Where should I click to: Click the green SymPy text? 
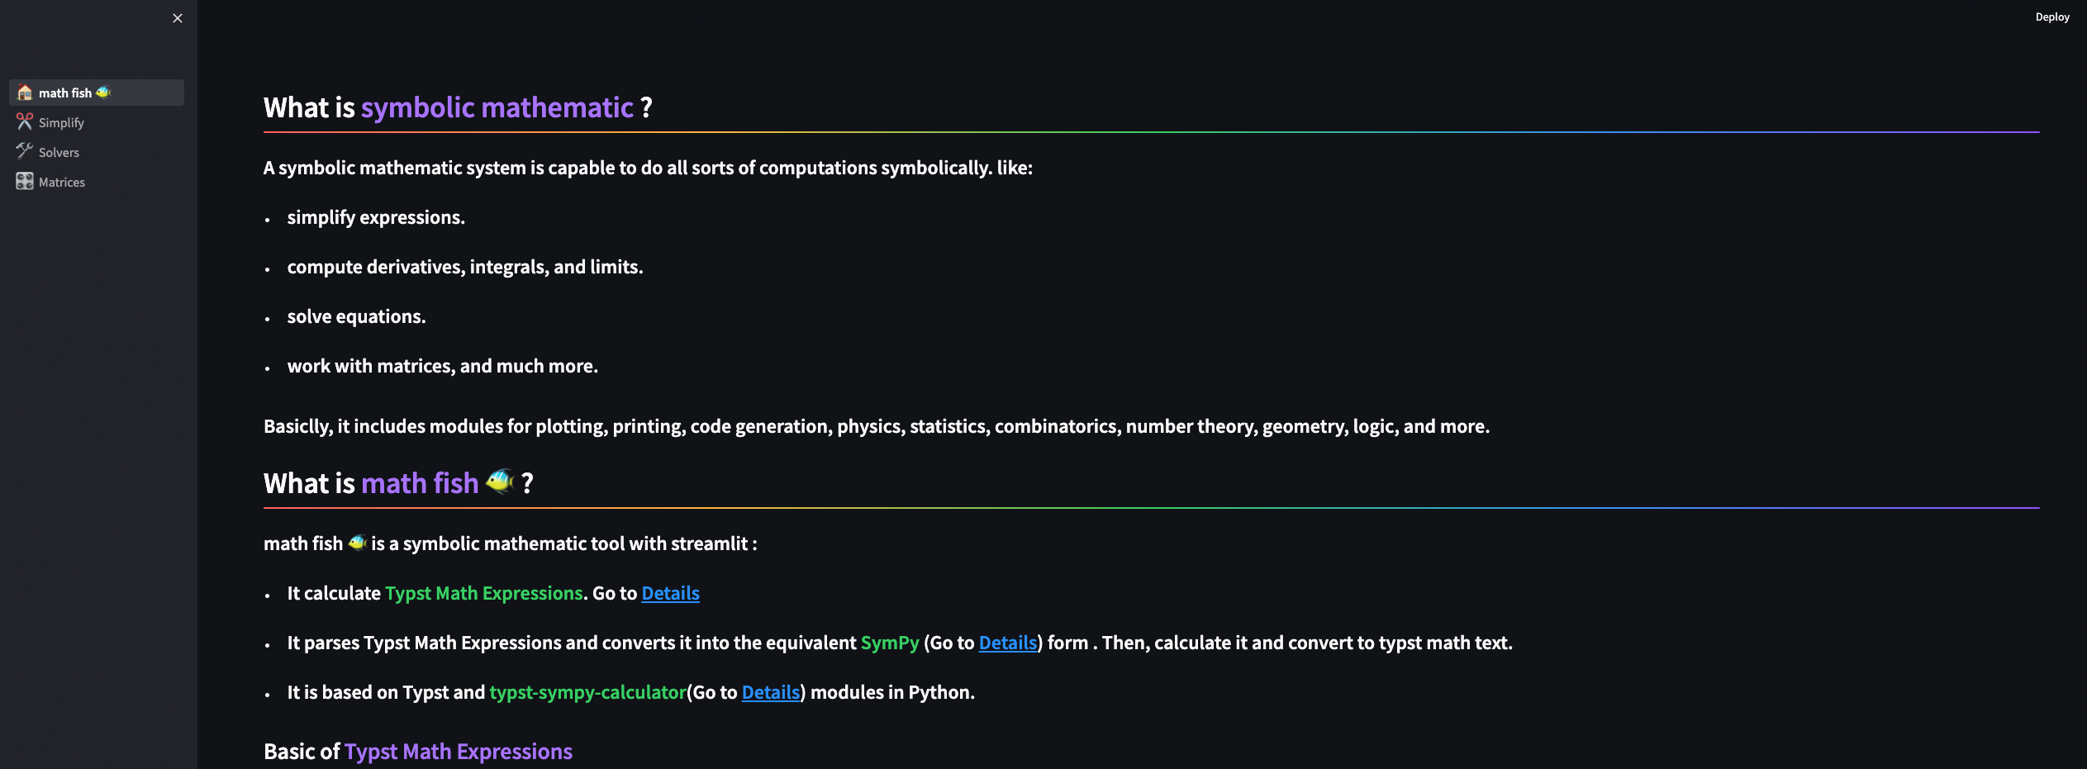889,643
